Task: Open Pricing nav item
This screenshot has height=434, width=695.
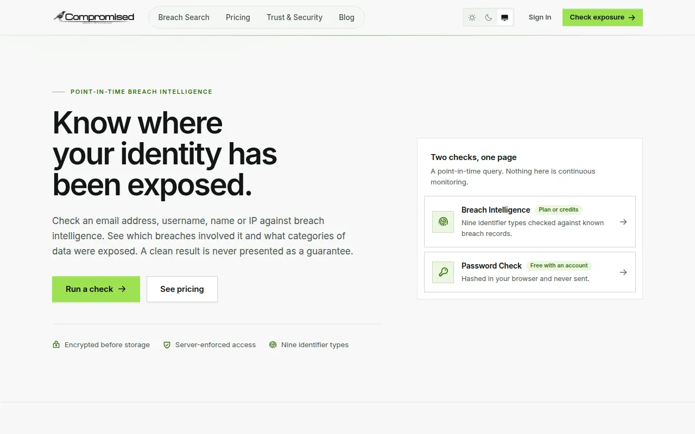Action: point(238,17)
